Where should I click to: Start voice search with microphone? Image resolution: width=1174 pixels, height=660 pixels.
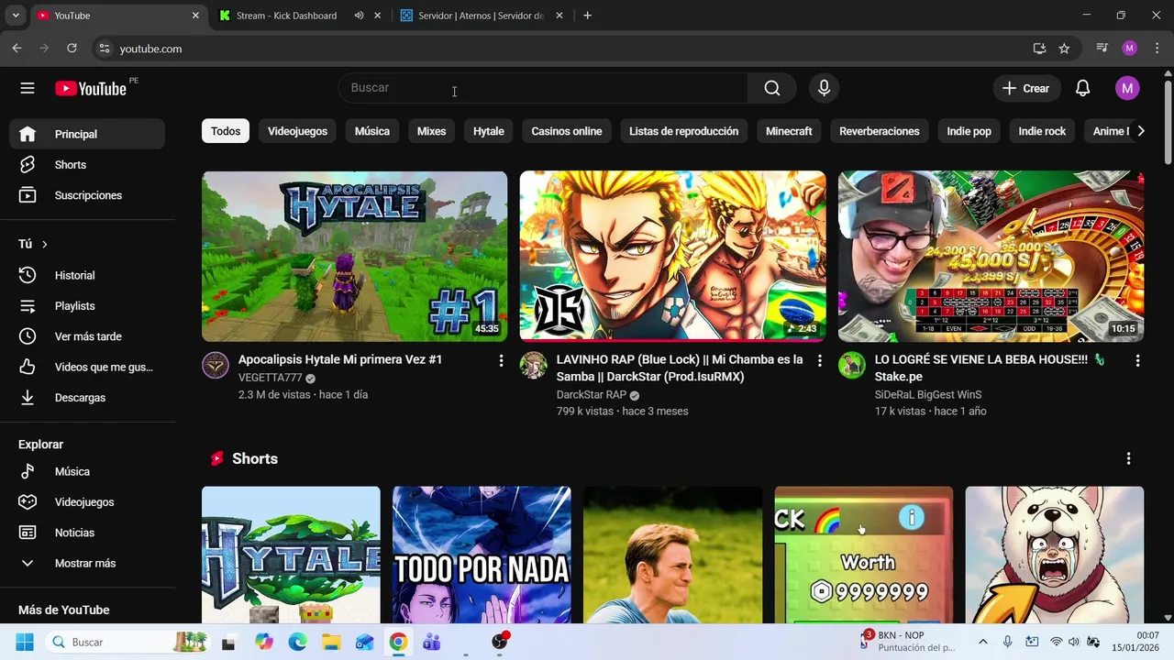coord(824,88)
